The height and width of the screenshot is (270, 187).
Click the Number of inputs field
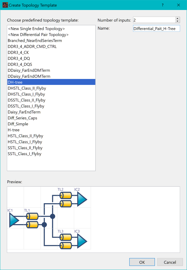pyautogui.click(x=154, y=20)
